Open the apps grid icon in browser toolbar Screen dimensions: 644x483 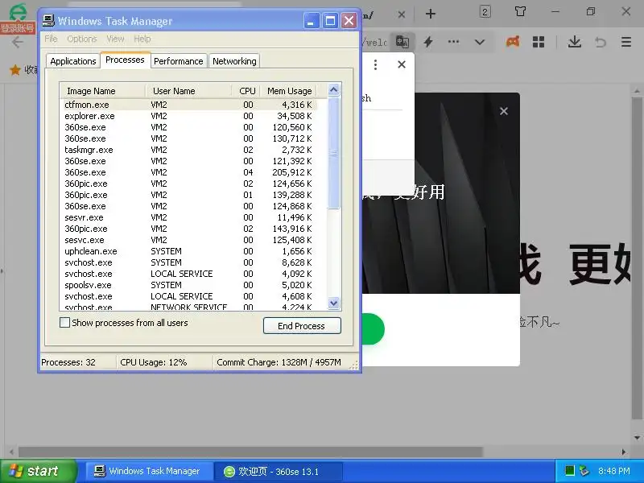point(539,42)
